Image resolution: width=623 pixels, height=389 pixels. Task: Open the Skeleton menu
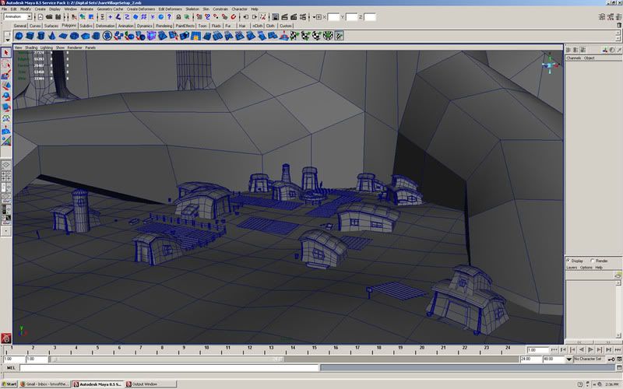pyautogui.click(x=192, y=9)
